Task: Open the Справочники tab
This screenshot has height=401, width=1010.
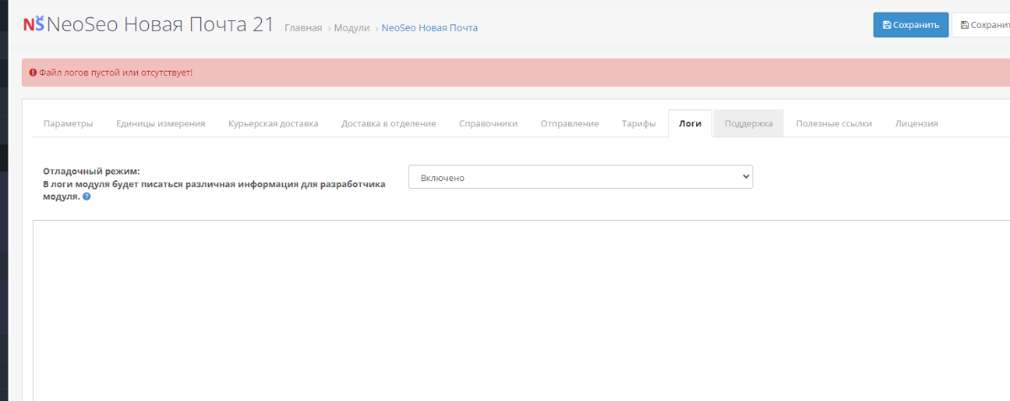Action: (x=488, y=123)
